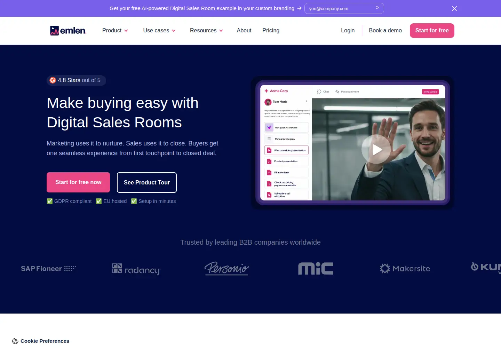Submit the email with arrow button
The height and width of the screenshot is (348, 501).
pos(377,8)
